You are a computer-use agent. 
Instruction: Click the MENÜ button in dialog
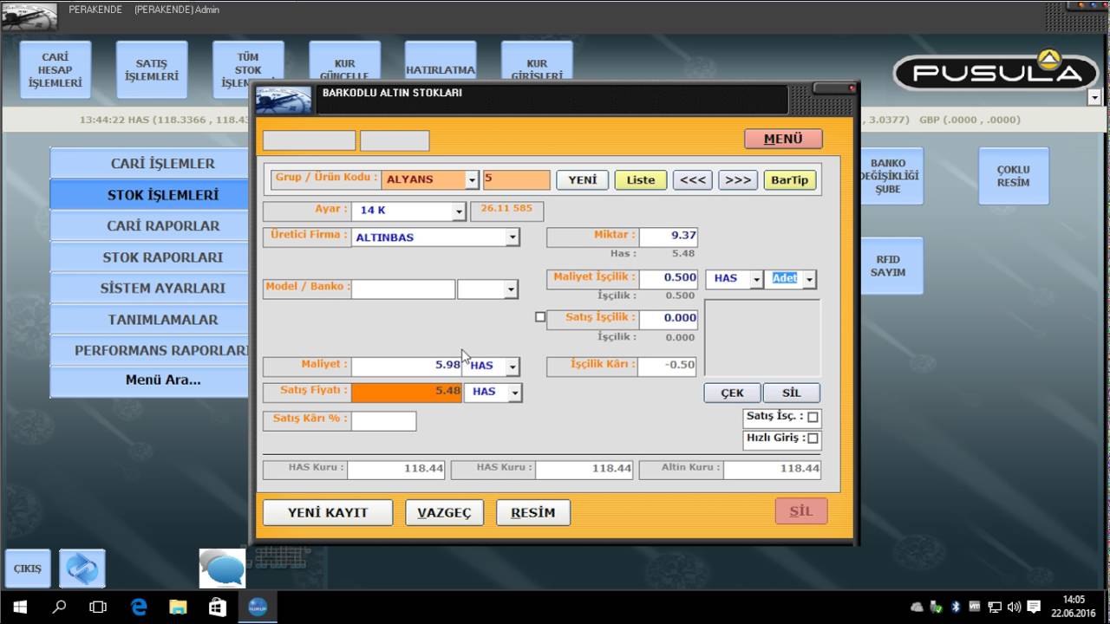(x=783, y=139)
